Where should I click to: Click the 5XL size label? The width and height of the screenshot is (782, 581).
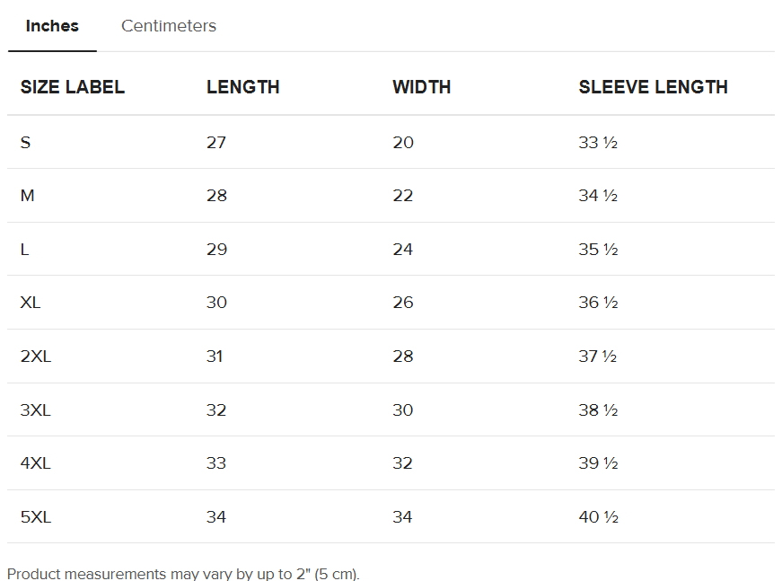[36, 517]
